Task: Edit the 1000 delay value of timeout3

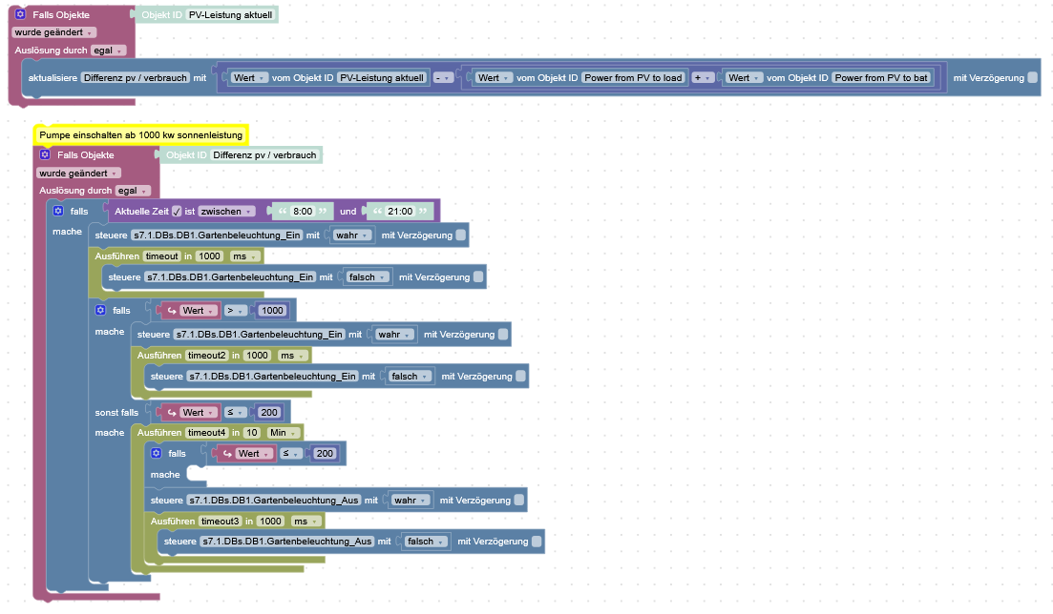Action: tap(270, 522)
